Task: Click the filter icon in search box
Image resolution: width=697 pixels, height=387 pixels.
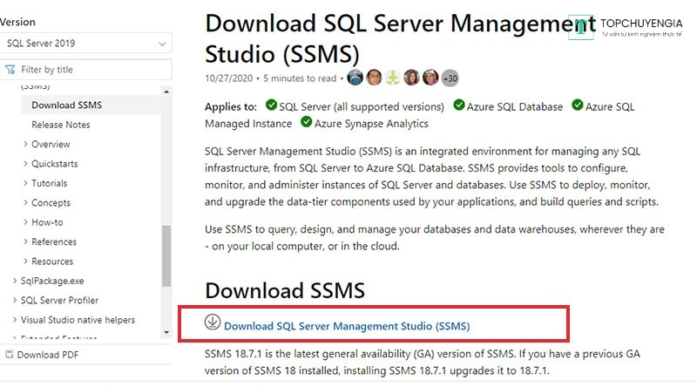Action: click(x=10, y=69)
